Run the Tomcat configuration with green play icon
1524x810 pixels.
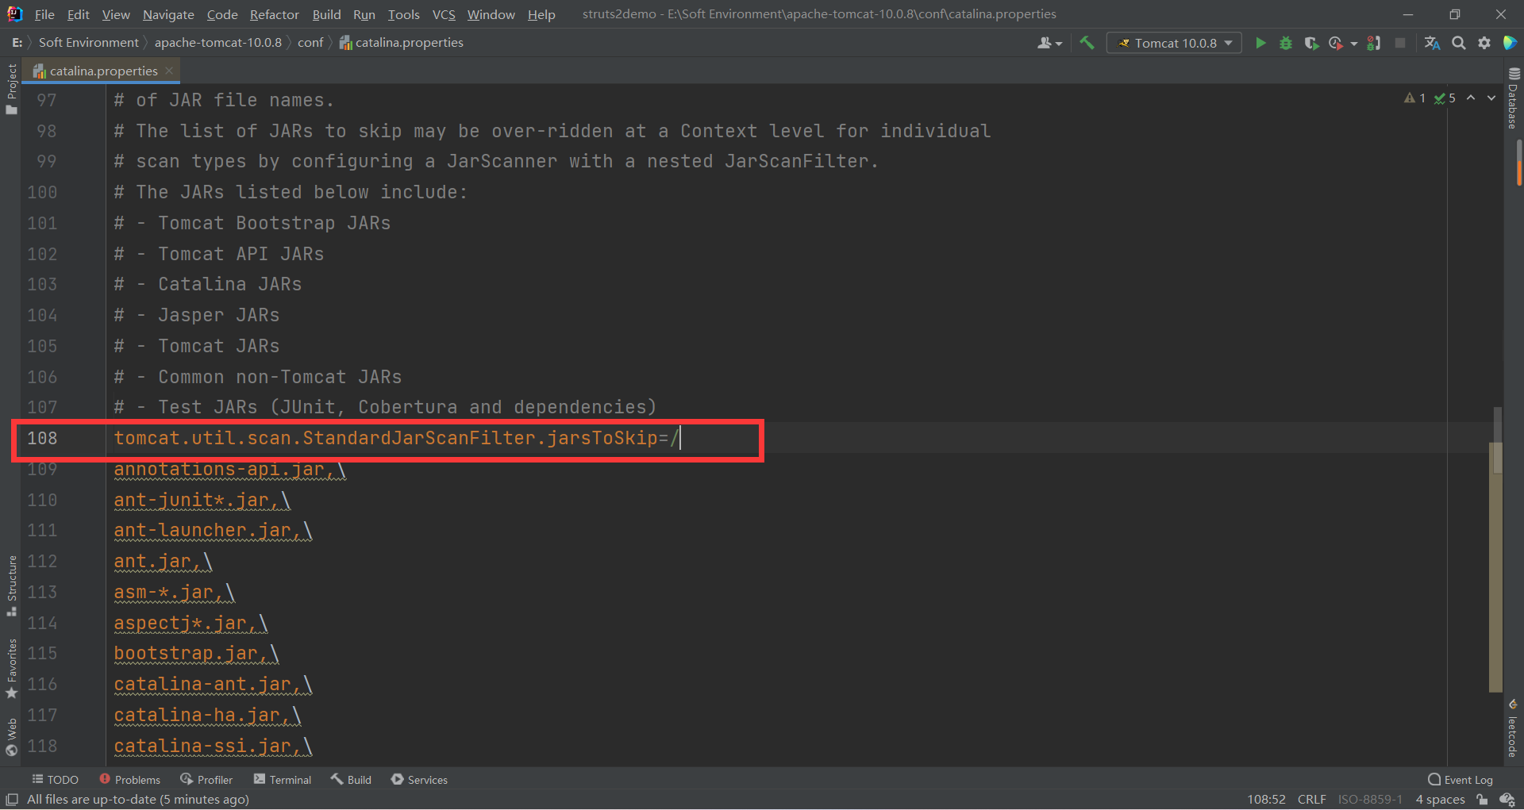click(1260, 43)
